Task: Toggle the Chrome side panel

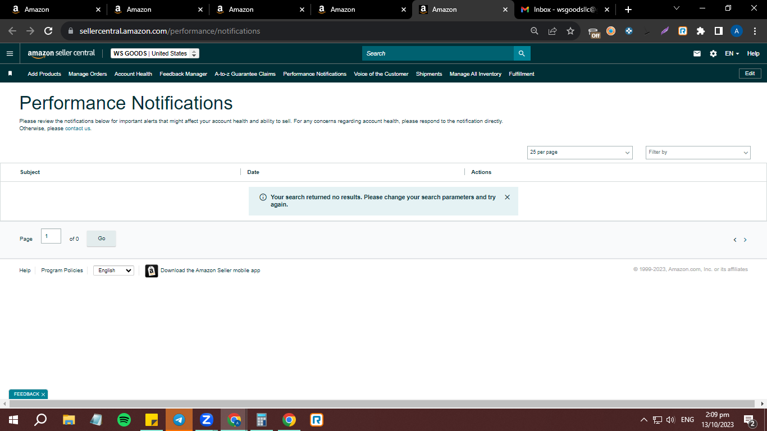Action: 719,31
